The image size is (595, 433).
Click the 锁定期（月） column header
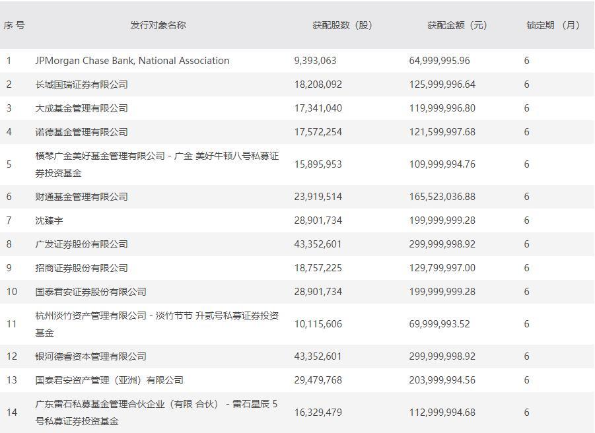point(553,25)
